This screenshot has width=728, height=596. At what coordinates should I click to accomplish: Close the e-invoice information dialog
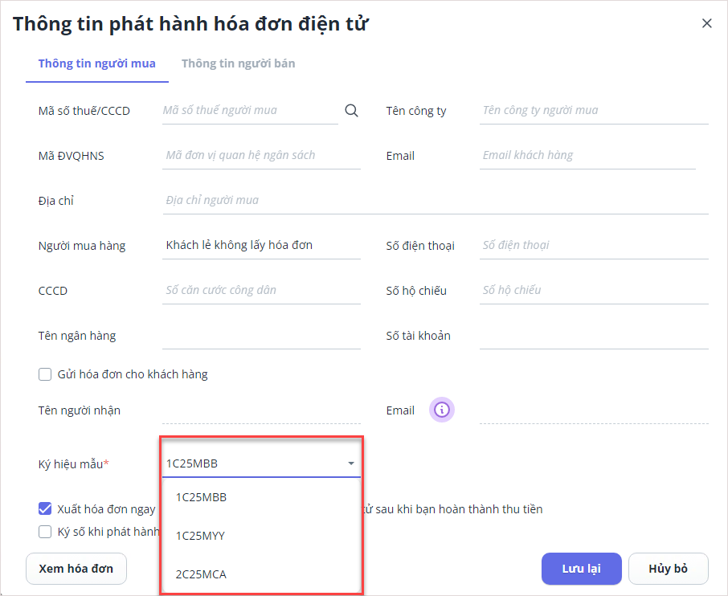point(707,23)
